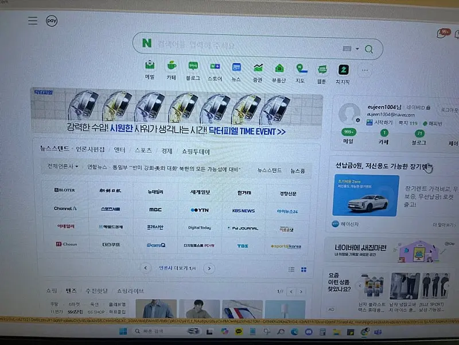Open the 메일 shortcut icon
459x345 pixels.
[150, 65]
